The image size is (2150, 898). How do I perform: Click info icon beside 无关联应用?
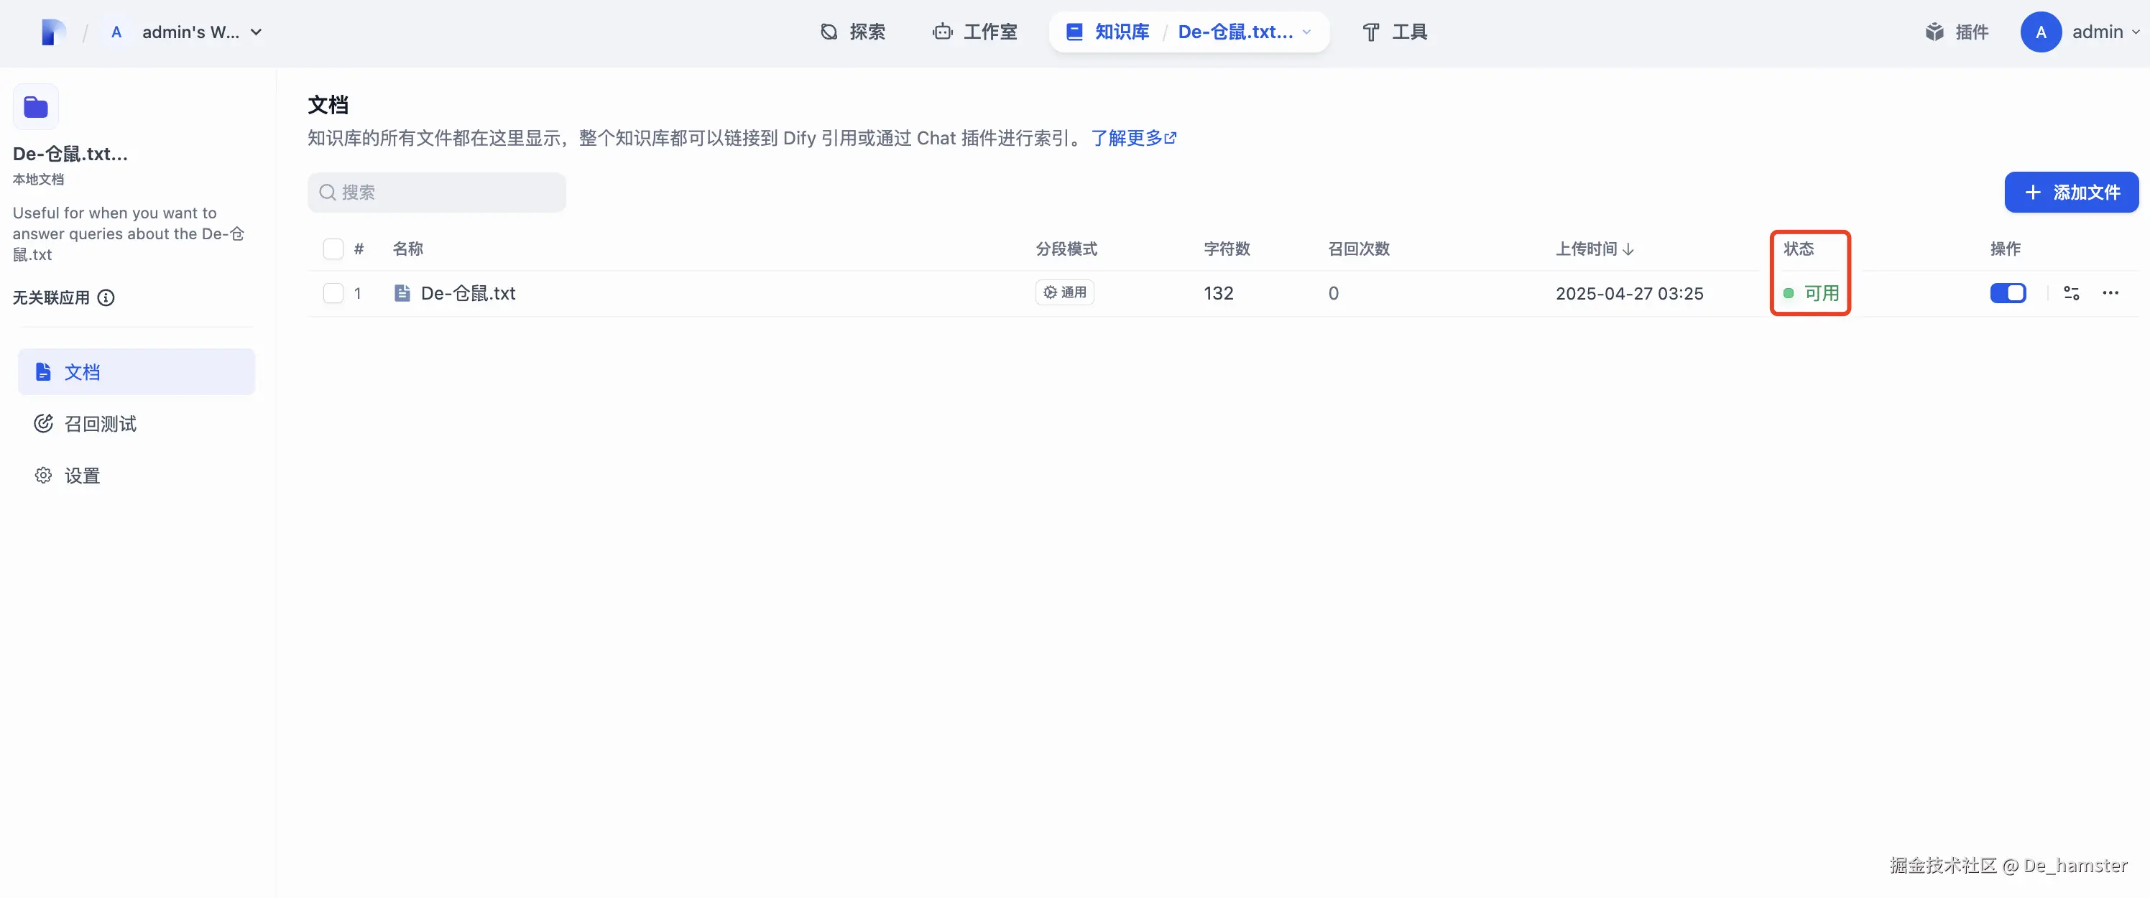106,298
